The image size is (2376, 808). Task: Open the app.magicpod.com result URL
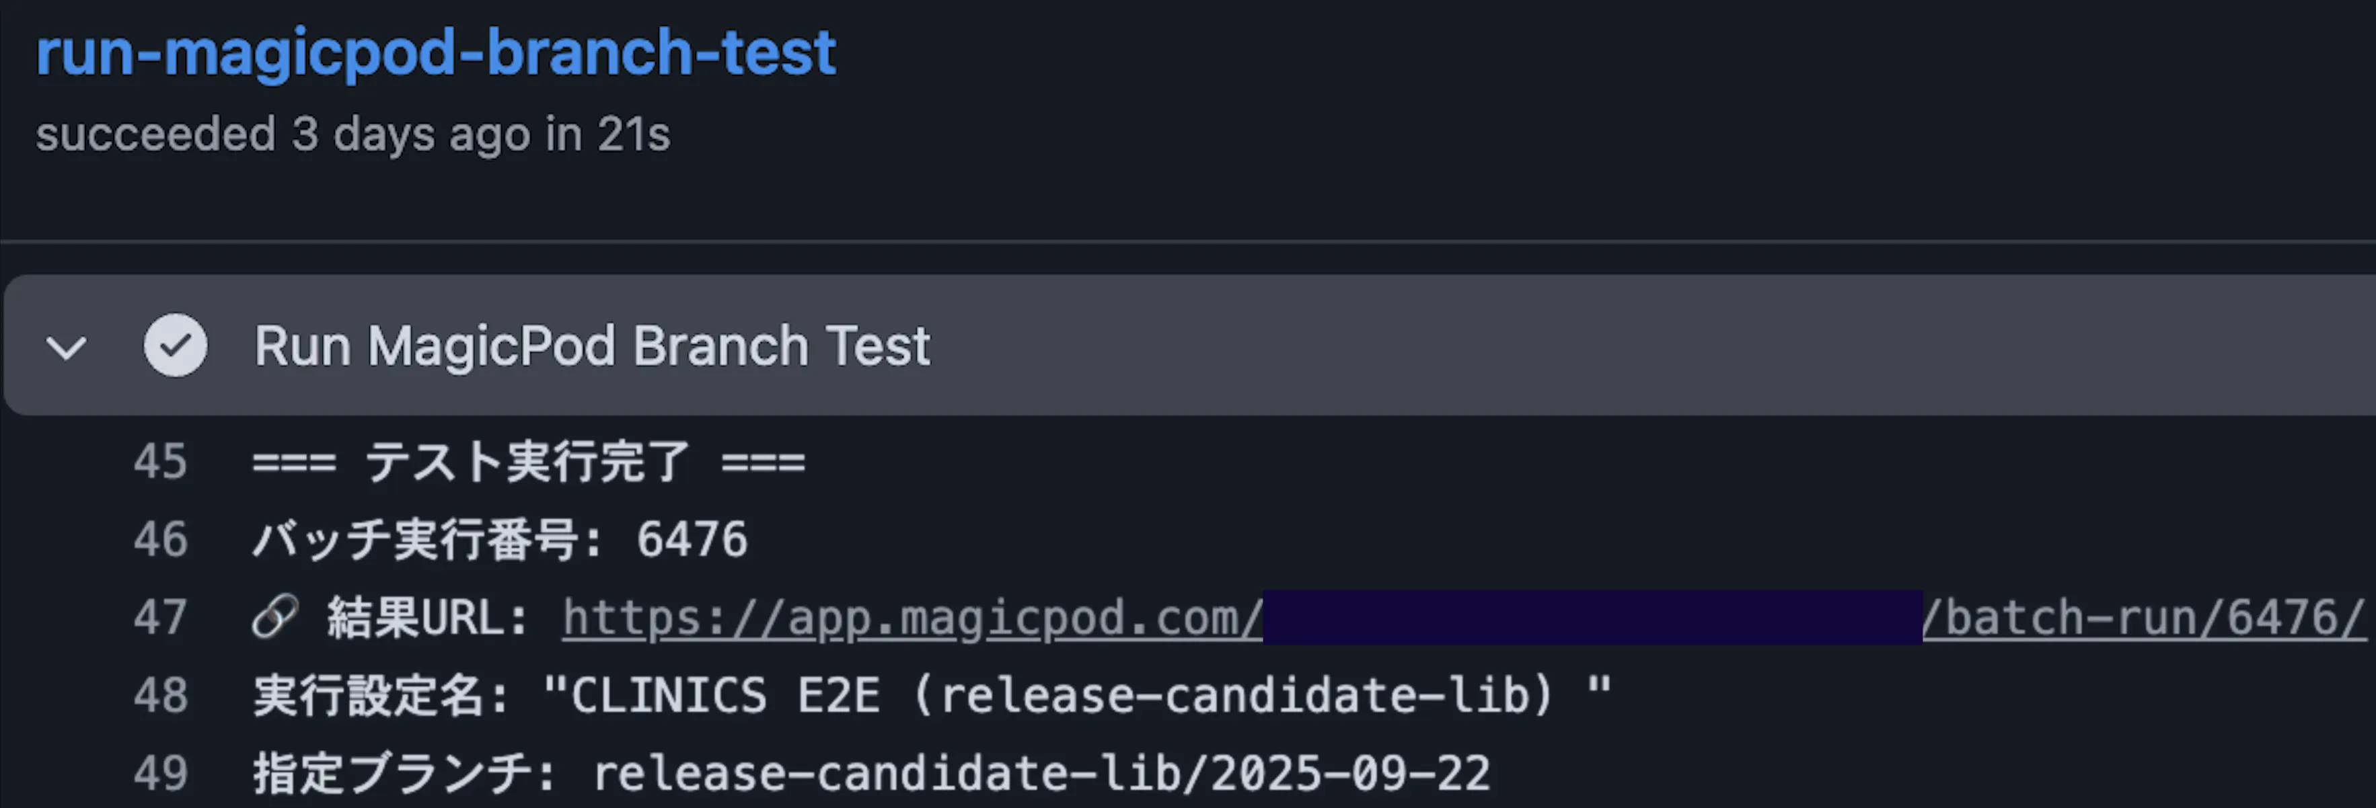909,617
